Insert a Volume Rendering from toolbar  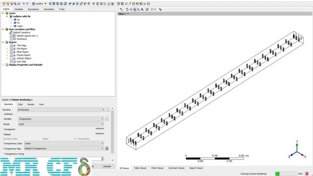[65, 3]
